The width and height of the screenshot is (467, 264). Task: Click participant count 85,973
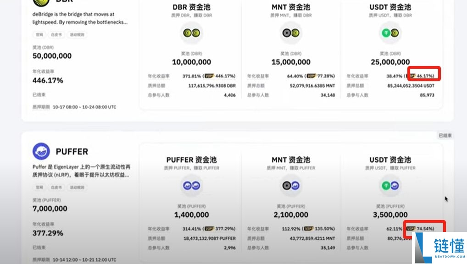point(427,95)
